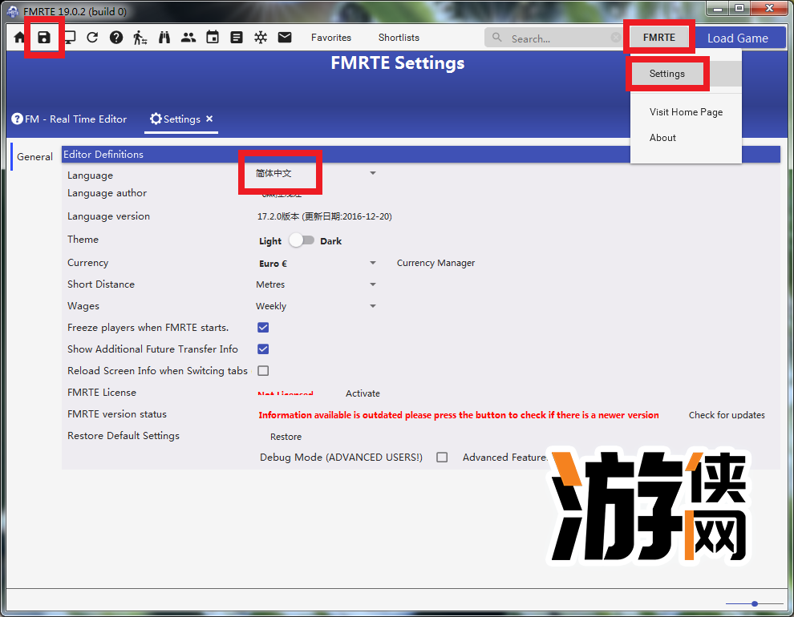This screenshot has height=617, width=794.
Task: Click the Reload refresh icon
Action: (92, 38)
